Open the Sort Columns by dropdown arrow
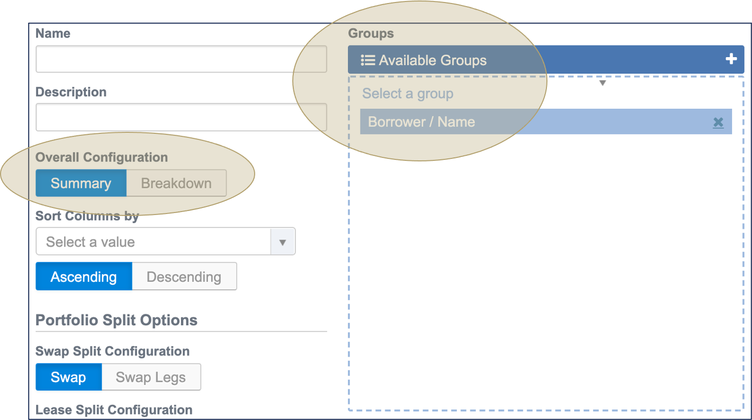The height and width of the screenshot is (420, 752). (282, 242)
